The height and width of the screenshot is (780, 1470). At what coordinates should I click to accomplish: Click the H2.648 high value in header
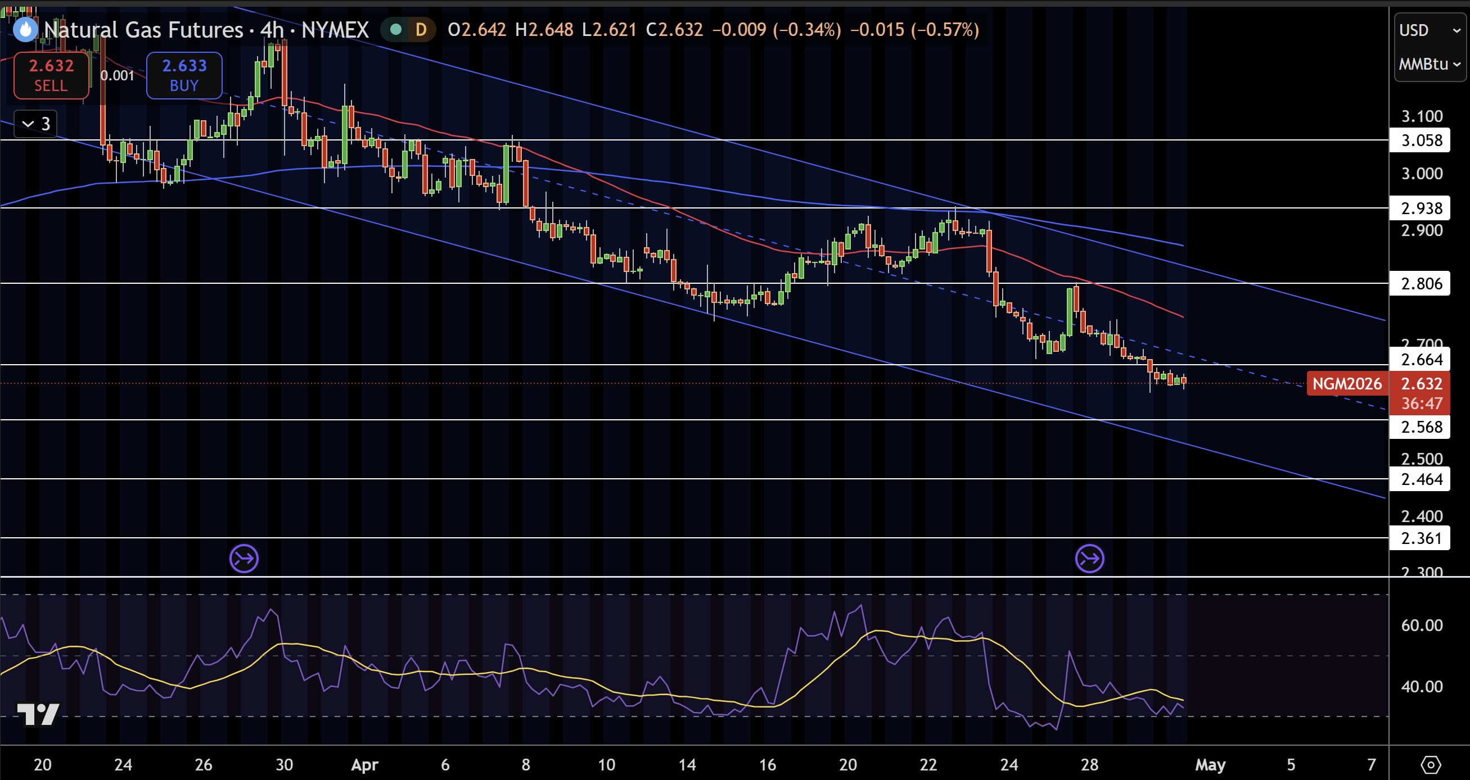coord(544,30)
